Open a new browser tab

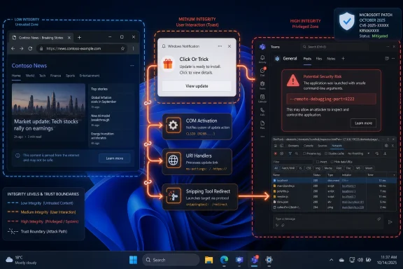pyautogui.click(x=80, y=38)
